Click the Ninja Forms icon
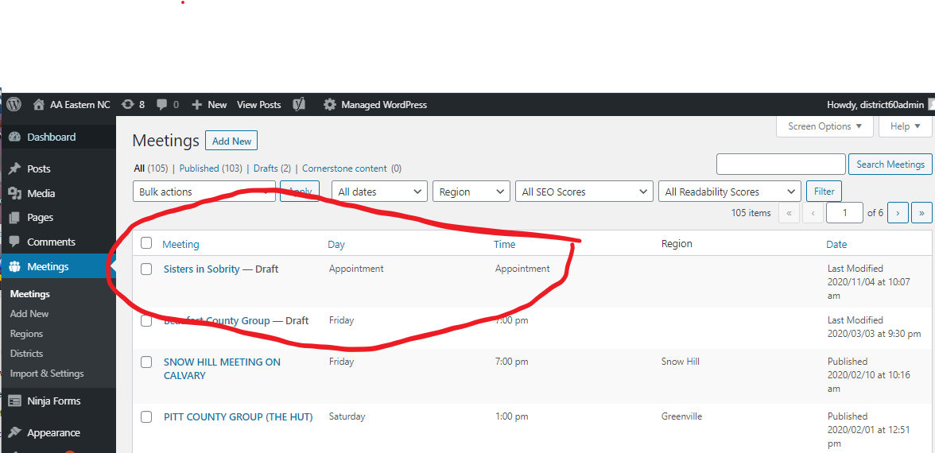Viewport: 935px width, 453px height. pos(15,401)
